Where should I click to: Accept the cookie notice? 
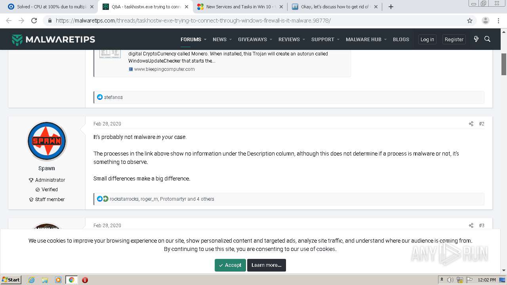pos(230,265)
